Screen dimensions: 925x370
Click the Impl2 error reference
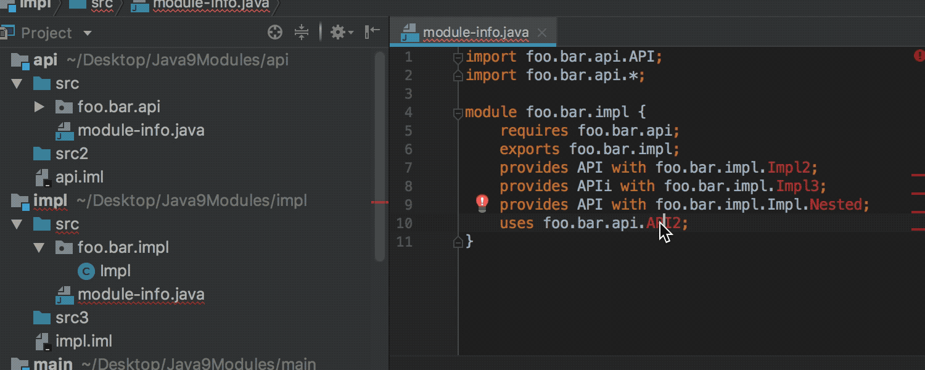(789, 167)
